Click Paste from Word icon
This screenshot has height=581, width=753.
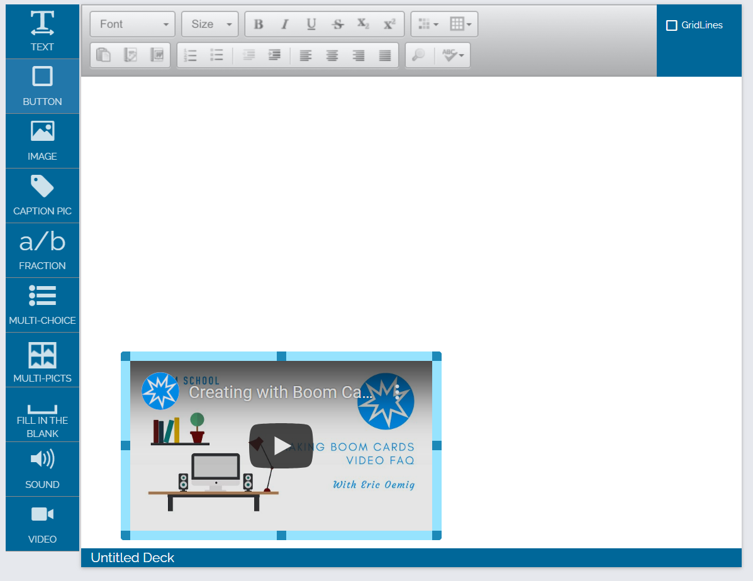157,55
